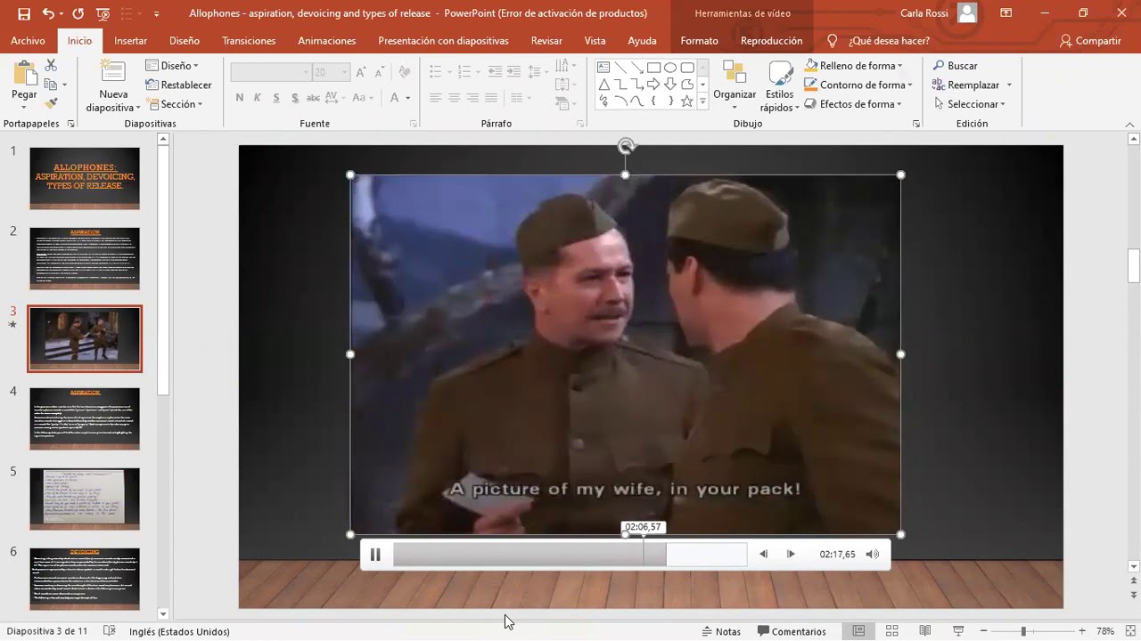The image size is (1141, 641).
Task: Toggle text shadow S button
Action: coord(294,98)
